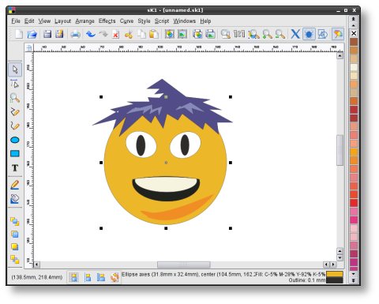
Task: Open the Curve menu
Action: coord(126,21)
